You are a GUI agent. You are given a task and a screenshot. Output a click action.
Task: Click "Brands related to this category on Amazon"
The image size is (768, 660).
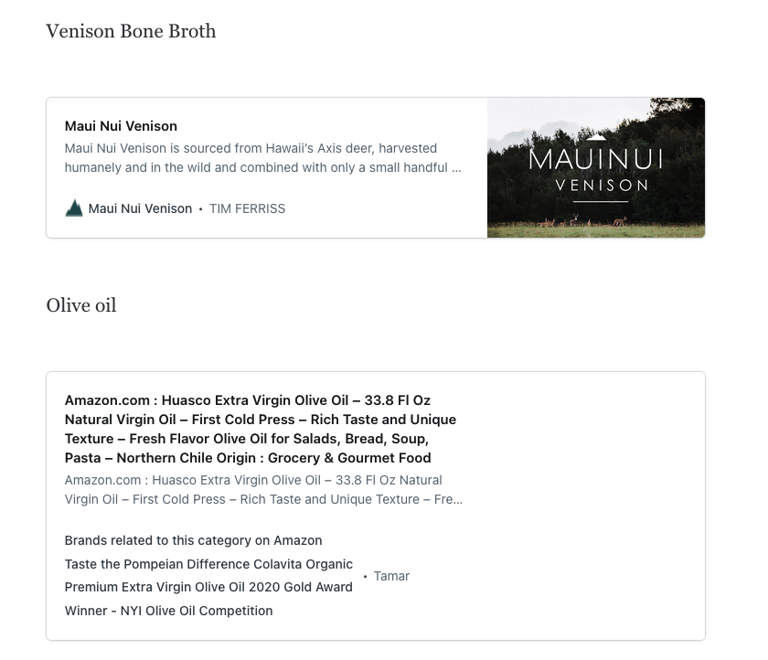pos(193,540)
